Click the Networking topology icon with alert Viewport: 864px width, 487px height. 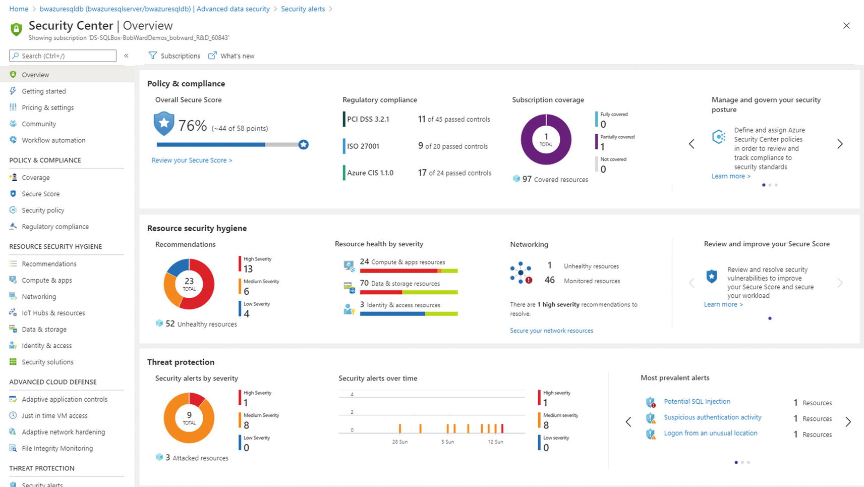[521, 273]
